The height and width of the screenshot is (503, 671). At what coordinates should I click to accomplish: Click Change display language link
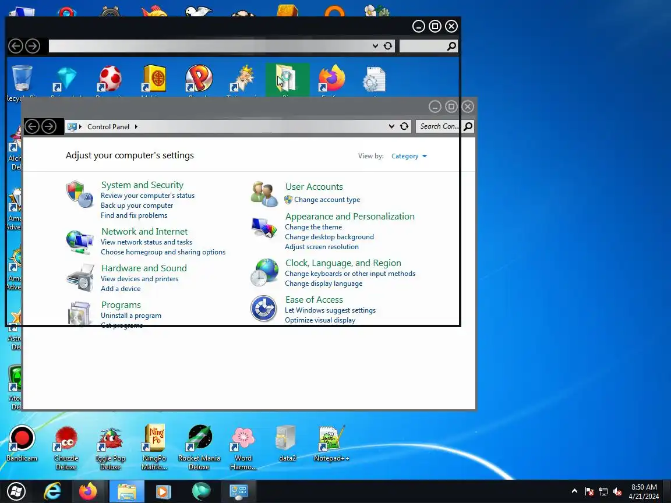323,284
